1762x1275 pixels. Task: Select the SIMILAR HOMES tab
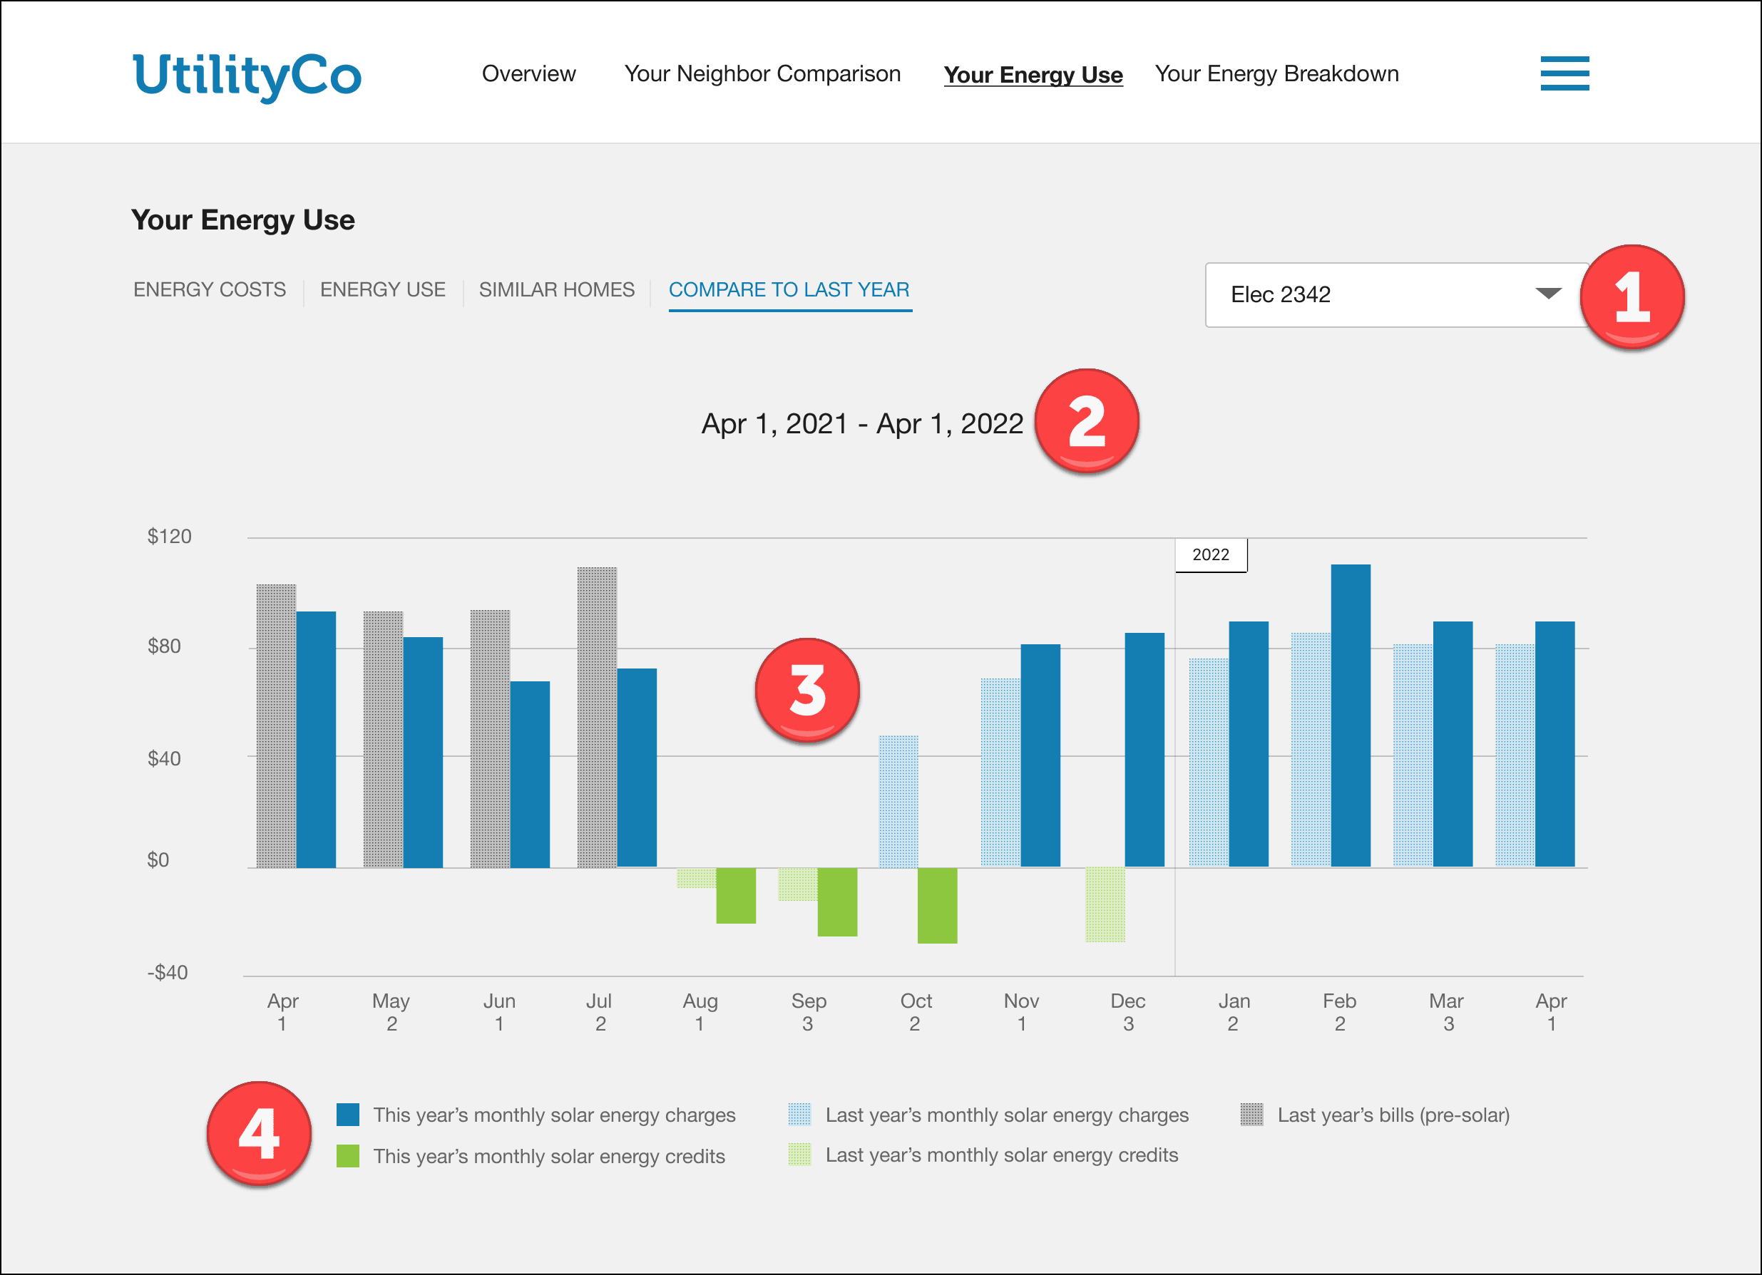[x=556, y=289]
